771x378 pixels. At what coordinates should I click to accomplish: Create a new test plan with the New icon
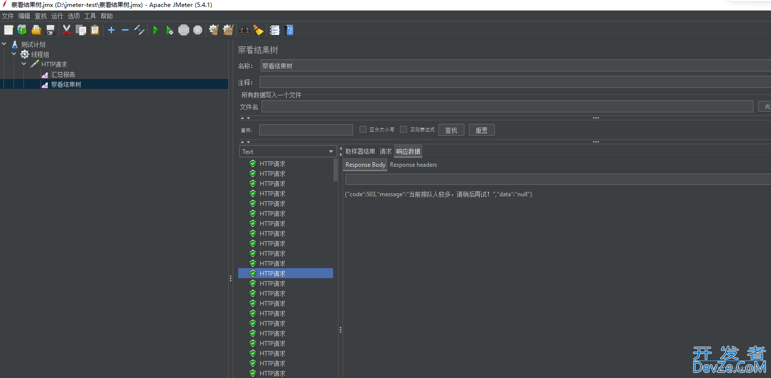point(8,30)
